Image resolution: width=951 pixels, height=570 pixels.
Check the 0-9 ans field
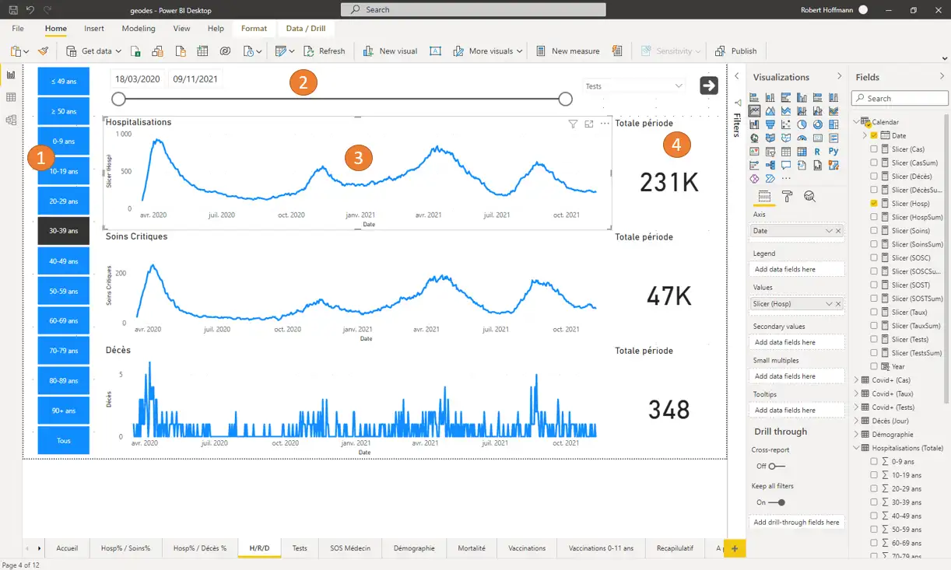point(874,462)
